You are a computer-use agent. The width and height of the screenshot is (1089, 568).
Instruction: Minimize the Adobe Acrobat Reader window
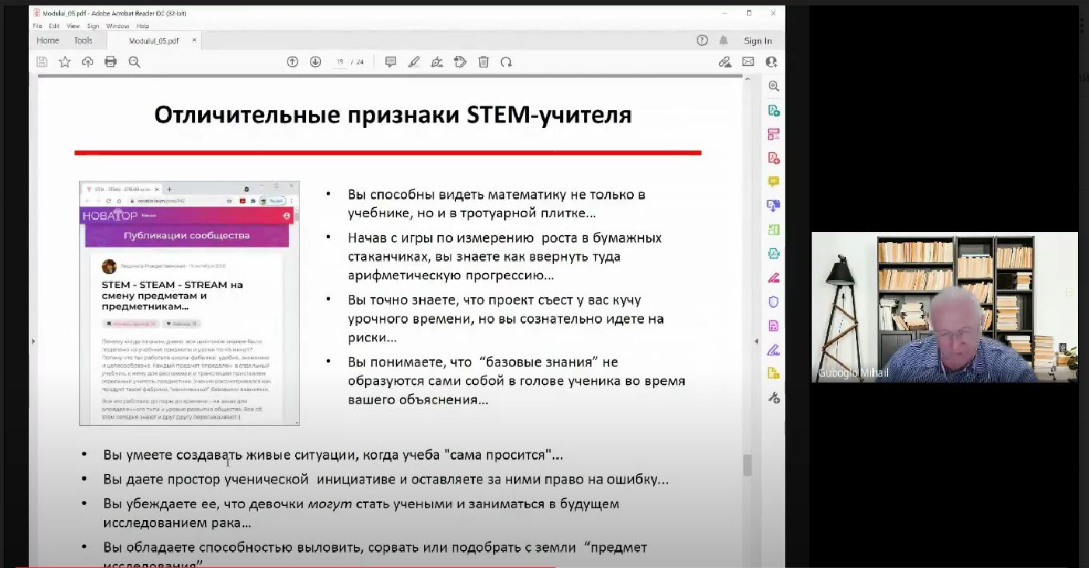726,13
